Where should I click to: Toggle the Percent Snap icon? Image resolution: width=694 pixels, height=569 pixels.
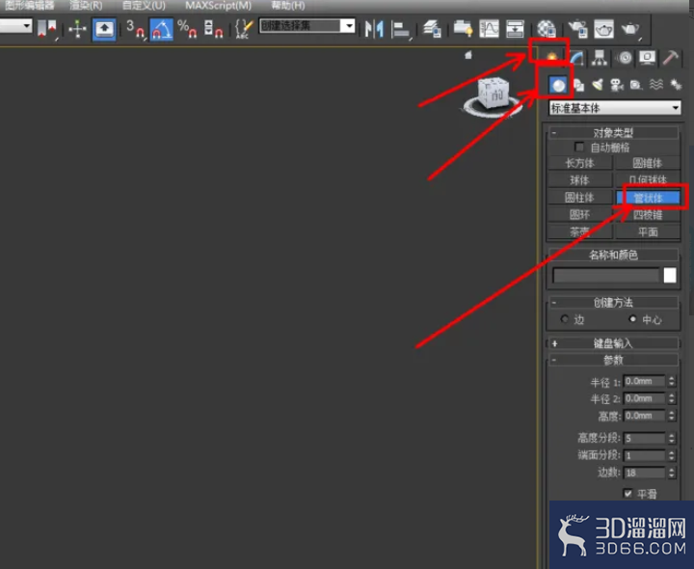click(188, 29)
